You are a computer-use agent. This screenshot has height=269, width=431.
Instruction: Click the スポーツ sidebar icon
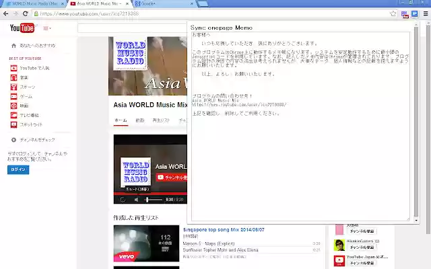click(x=13, y=87)
